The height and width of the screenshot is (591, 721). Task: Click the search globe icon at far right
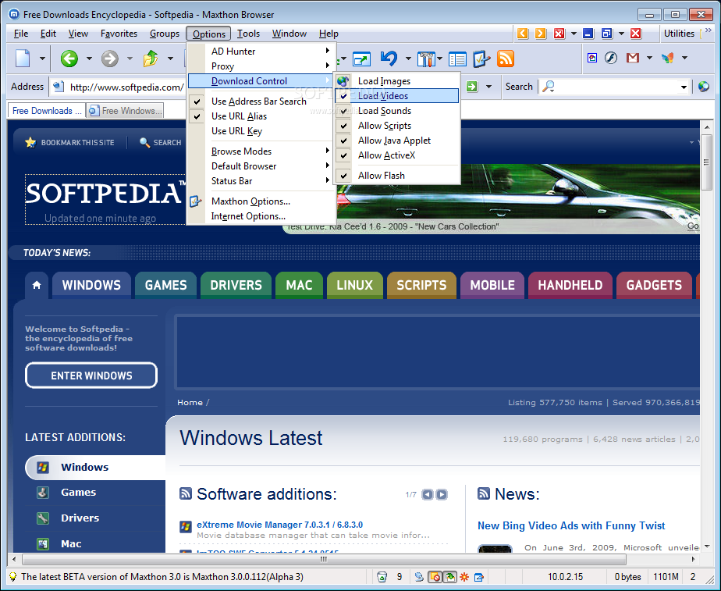click(704, 87)
